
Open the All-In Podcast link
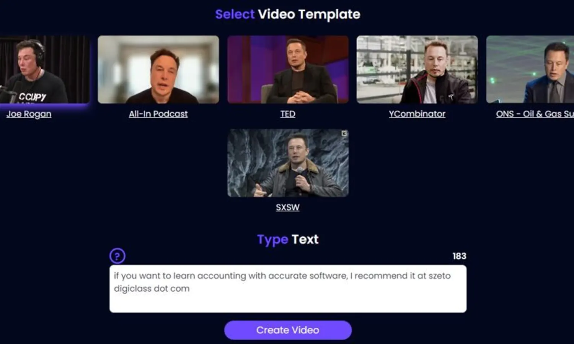point(158,114)
